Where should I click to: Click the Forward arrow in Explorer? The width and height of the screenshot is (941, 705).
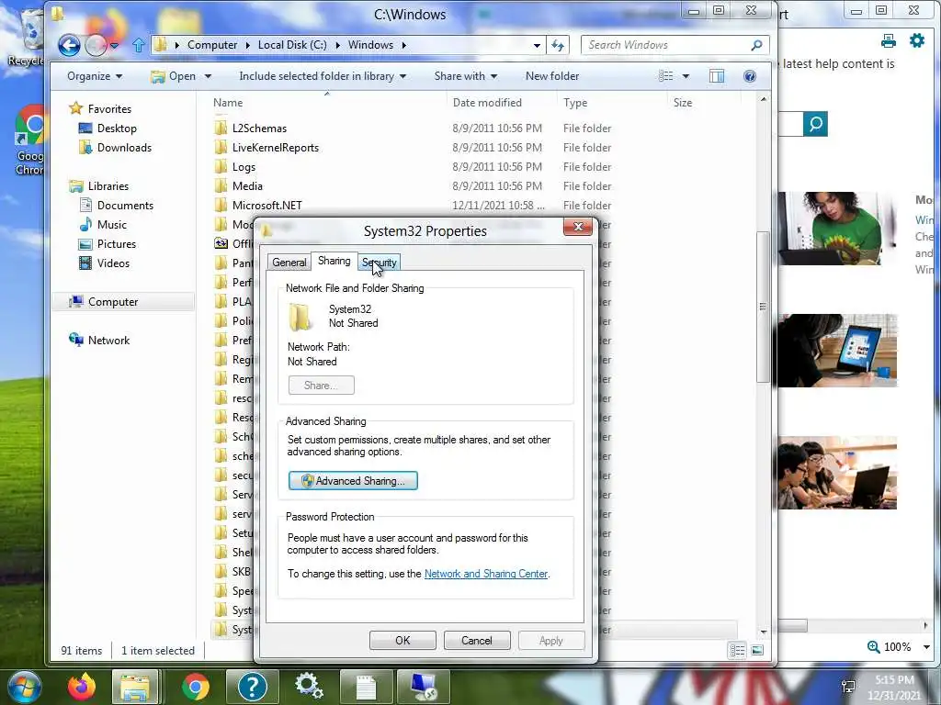96,45
